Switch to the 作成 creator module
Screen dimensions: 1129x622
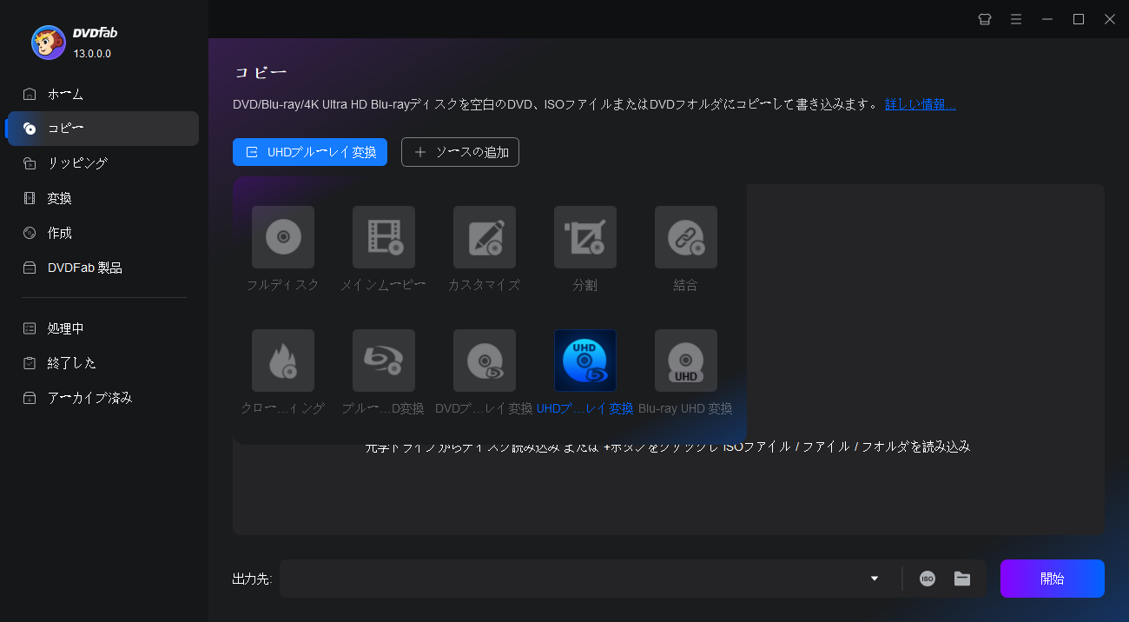coord(102,233)
